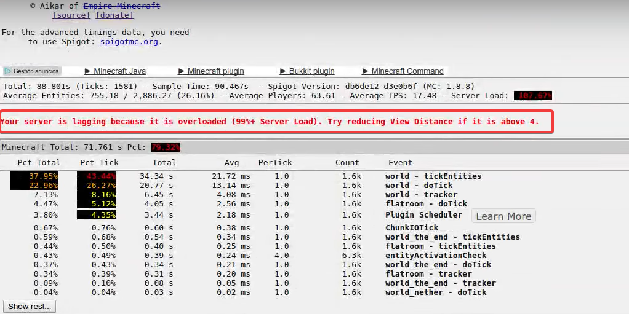
Task: Click the arrow beside Minecraft plugin
Action: (182, 71)
